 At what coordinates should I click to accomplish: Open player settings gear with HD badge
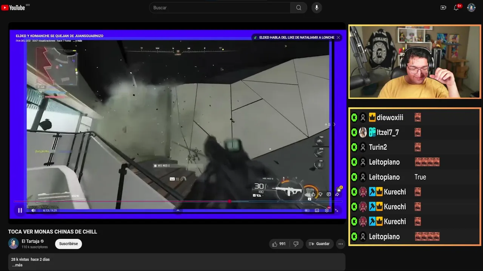pos(327,210)
